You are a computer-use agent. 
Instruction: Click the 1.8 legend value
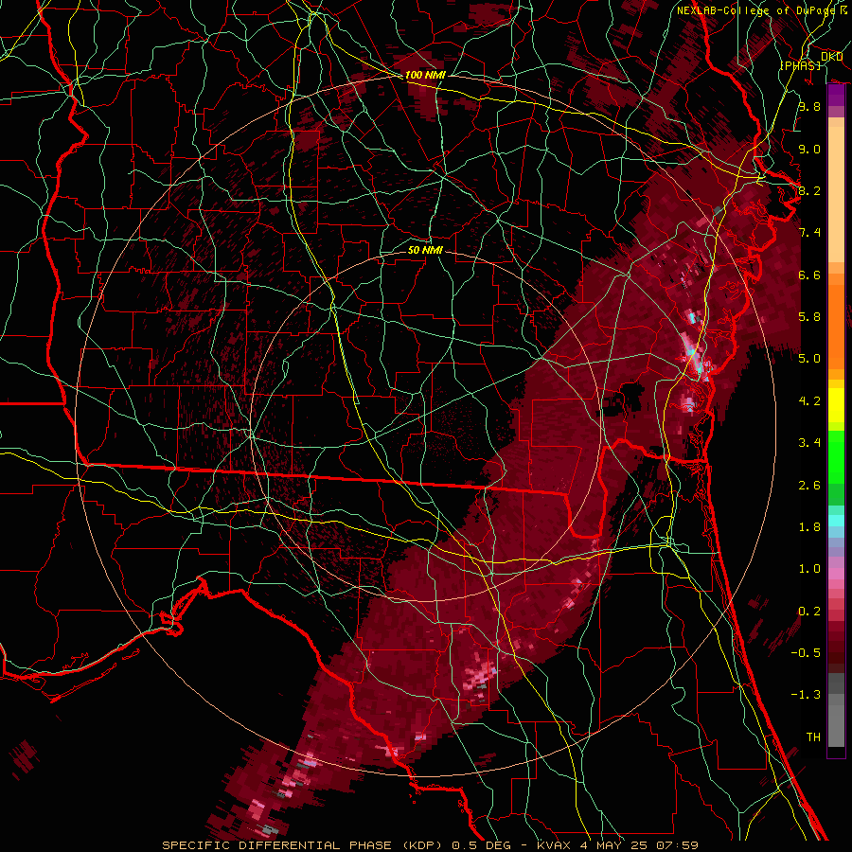coord(809,527)
